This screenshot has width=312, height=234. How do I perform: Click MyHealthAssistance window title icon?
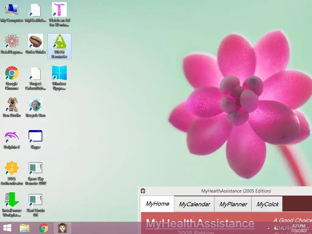(143, 191)
